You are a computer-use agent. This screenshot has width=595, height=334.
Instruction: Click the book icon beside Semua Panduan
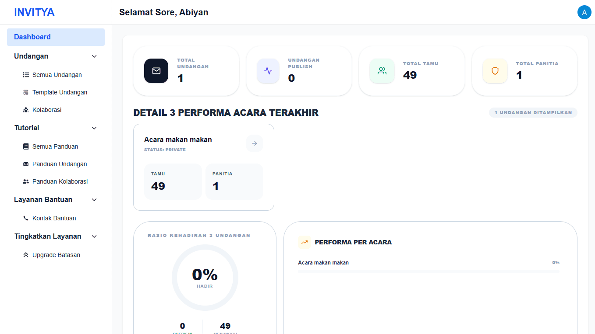coord(25,146)
